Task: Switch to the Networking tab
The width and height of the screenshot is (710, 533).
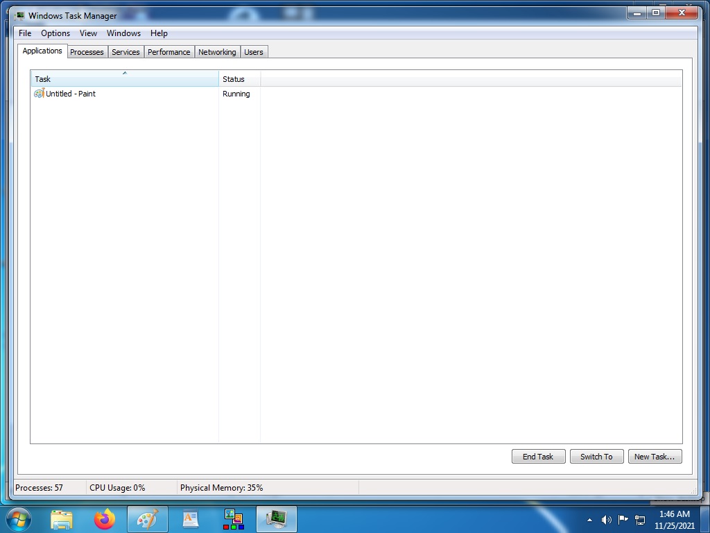Action: tap(217, 52)
